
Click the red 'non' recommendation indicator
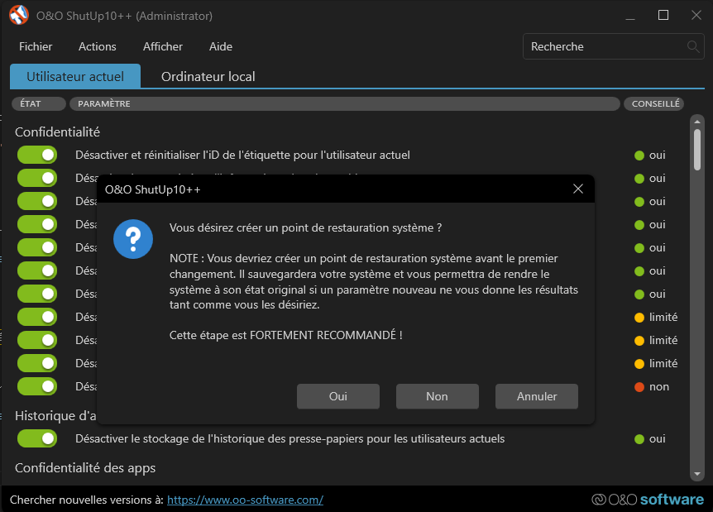[639, 387]
